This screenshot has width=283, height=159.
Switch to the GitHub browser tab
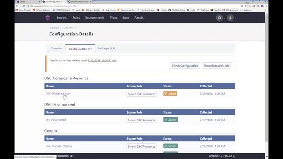[80, 2]
